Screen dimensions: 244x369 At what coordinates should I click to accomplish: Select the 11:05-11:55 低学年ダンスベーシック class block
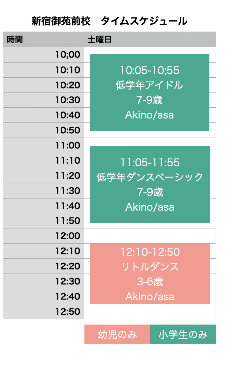[x=150, y=185]
